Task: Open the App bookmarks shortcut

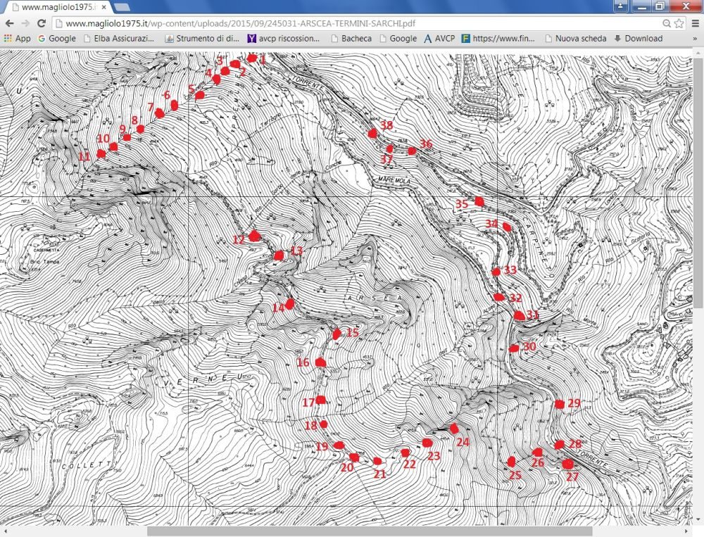Action: point(18,39)
